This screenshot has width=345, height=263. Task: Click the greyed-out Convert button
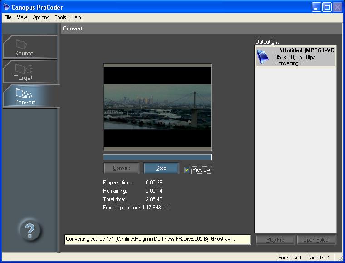tap(122, 168)
